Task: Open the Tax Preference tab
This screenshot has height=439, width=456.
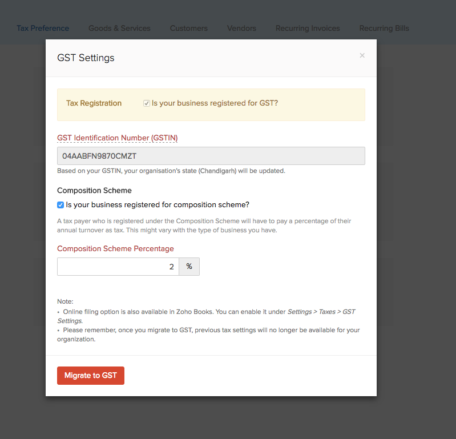Action: (43, 28)
